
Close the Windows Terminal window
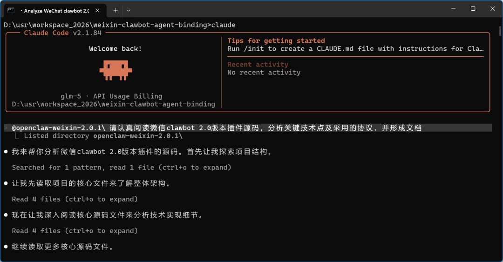point(492,9)
